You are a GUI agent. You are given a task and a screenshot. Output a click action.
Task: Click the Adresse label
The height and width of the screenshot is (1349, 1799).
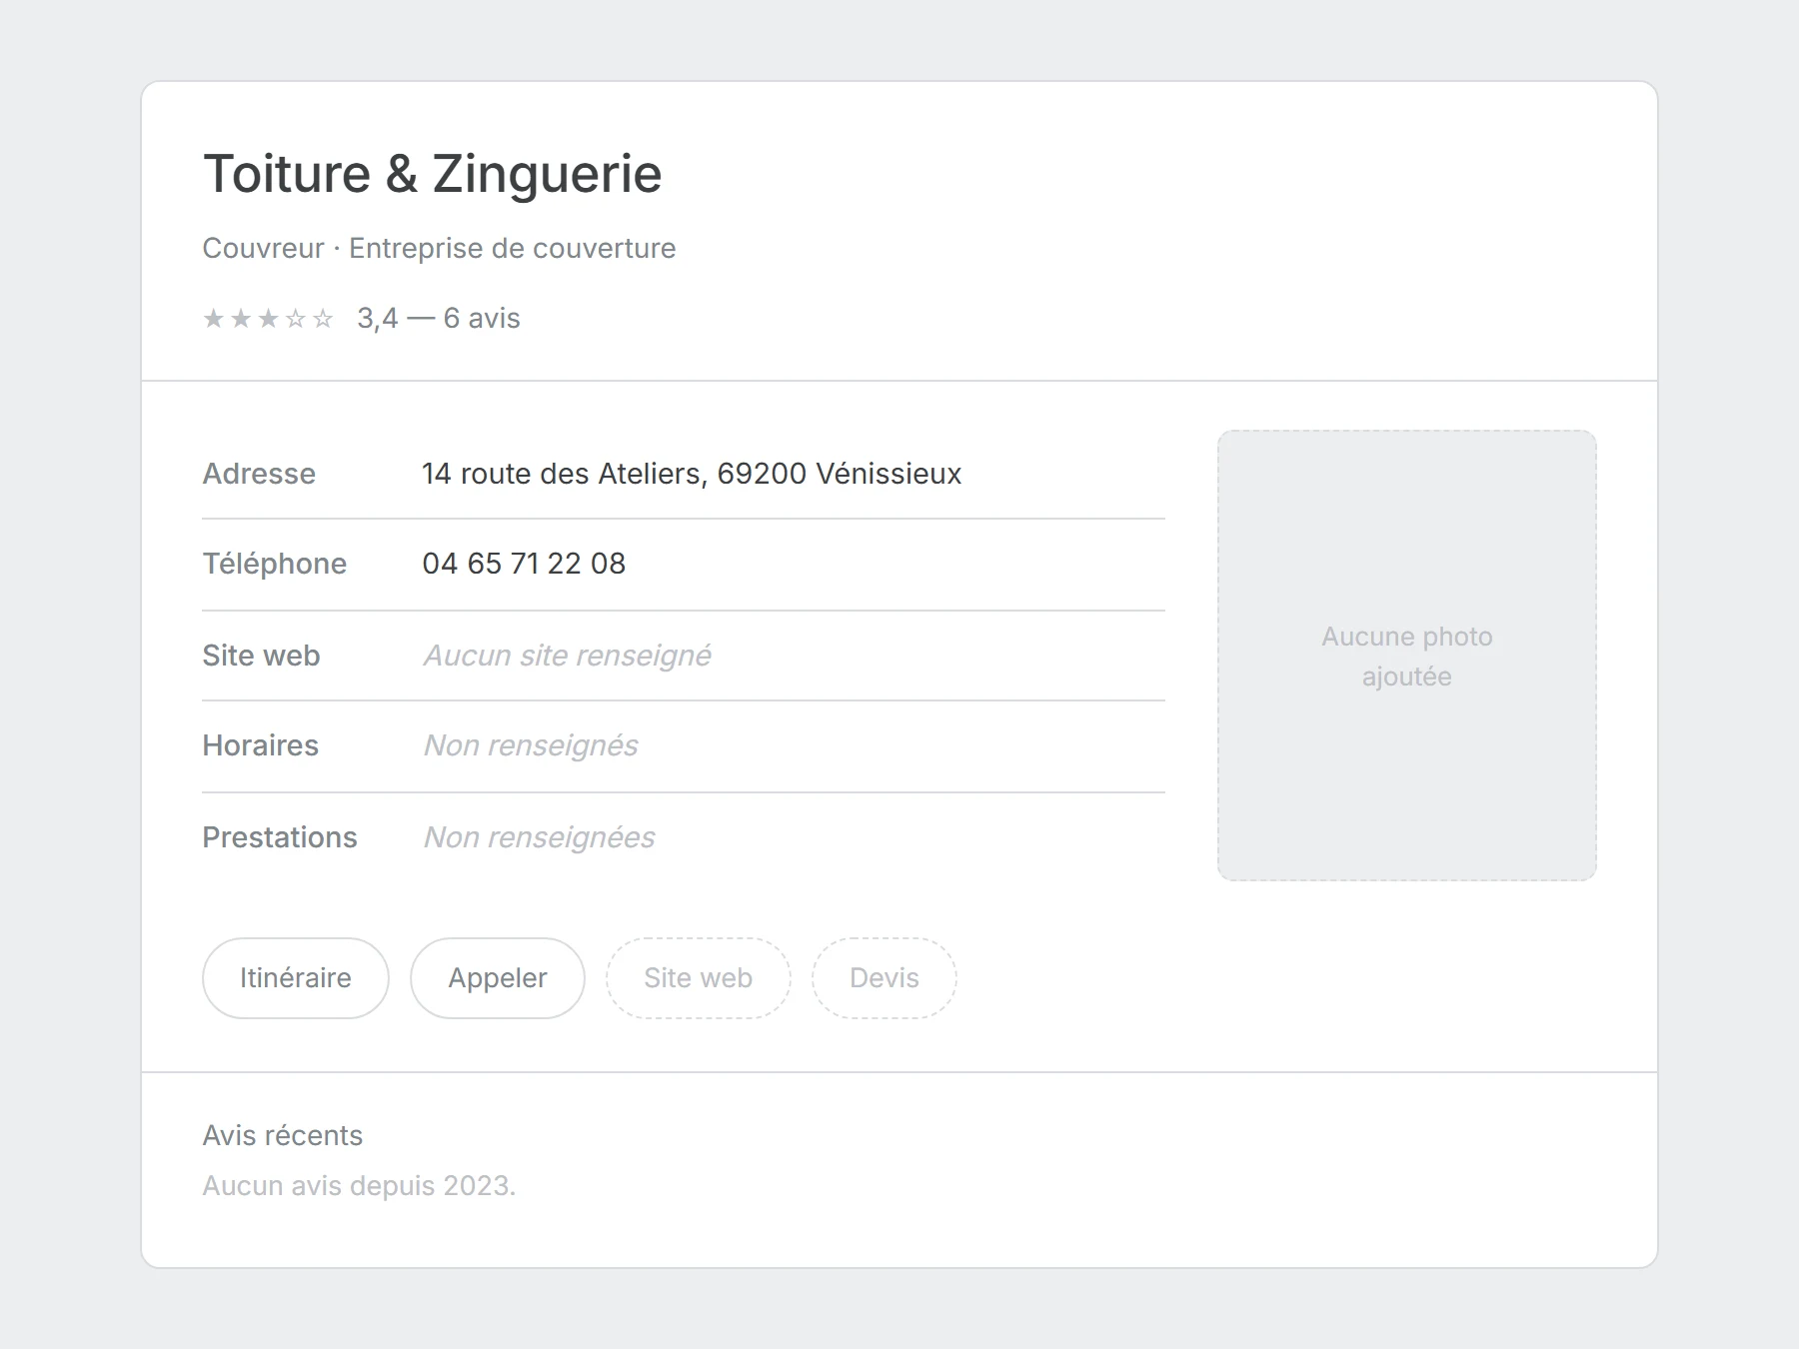point(259,474)
